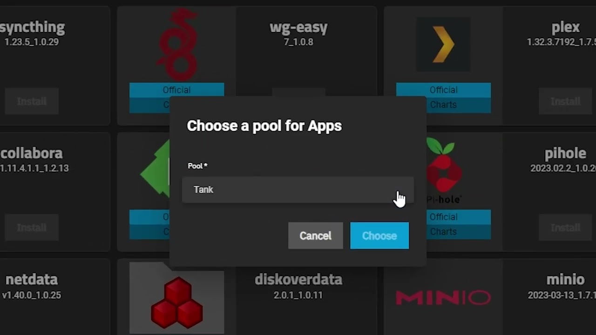Click the diskoverdata app title
Image resolution: width=596 pixels, height=335 pixels.
coord(298,280)
